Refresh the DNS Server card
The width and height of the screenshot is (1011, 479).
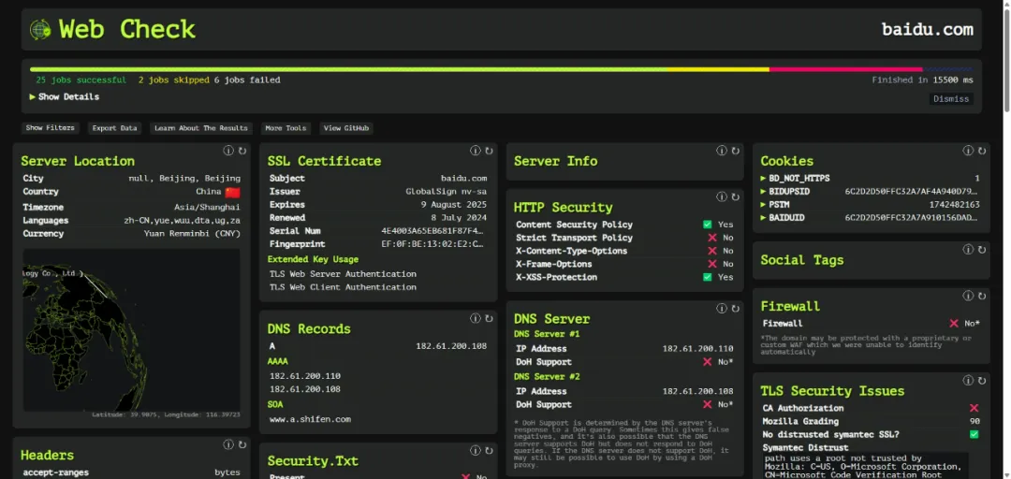click(735, 309)
